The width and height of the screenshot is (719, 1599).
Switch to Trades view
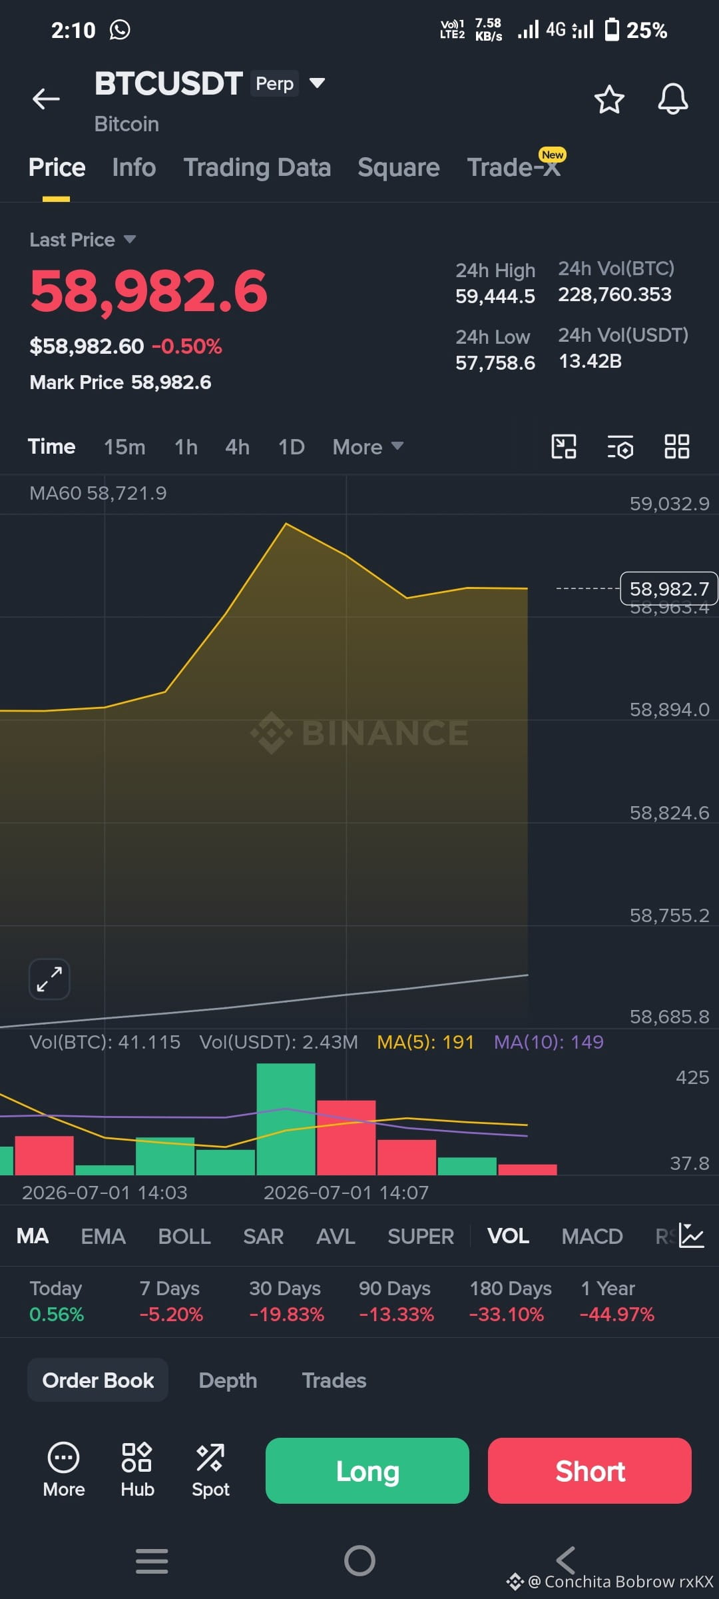click(334, 1380)
